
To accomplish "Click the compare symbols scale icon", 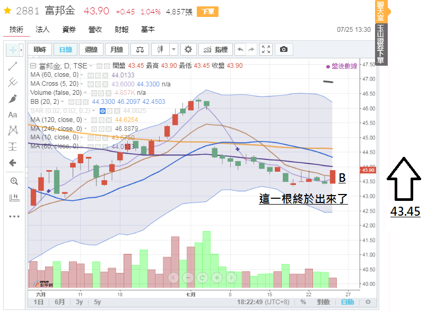I will click(140, 49).
